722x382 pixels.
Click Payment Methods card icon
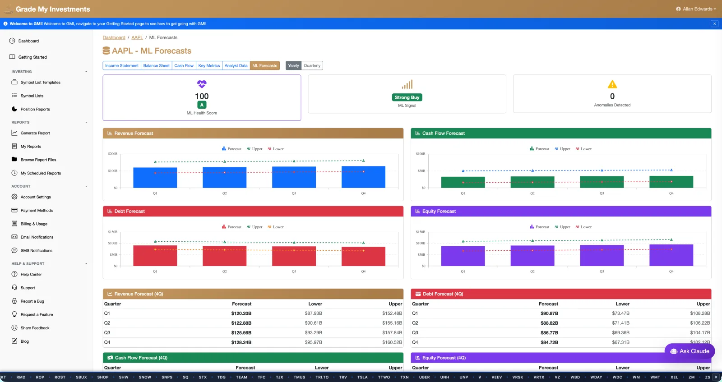click(14, 210)
